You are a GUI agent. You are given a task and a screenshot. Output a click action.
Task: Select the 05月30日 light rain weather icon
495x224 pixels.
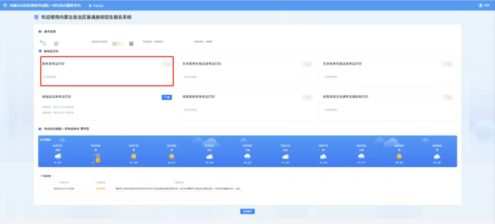pos(247,157)
